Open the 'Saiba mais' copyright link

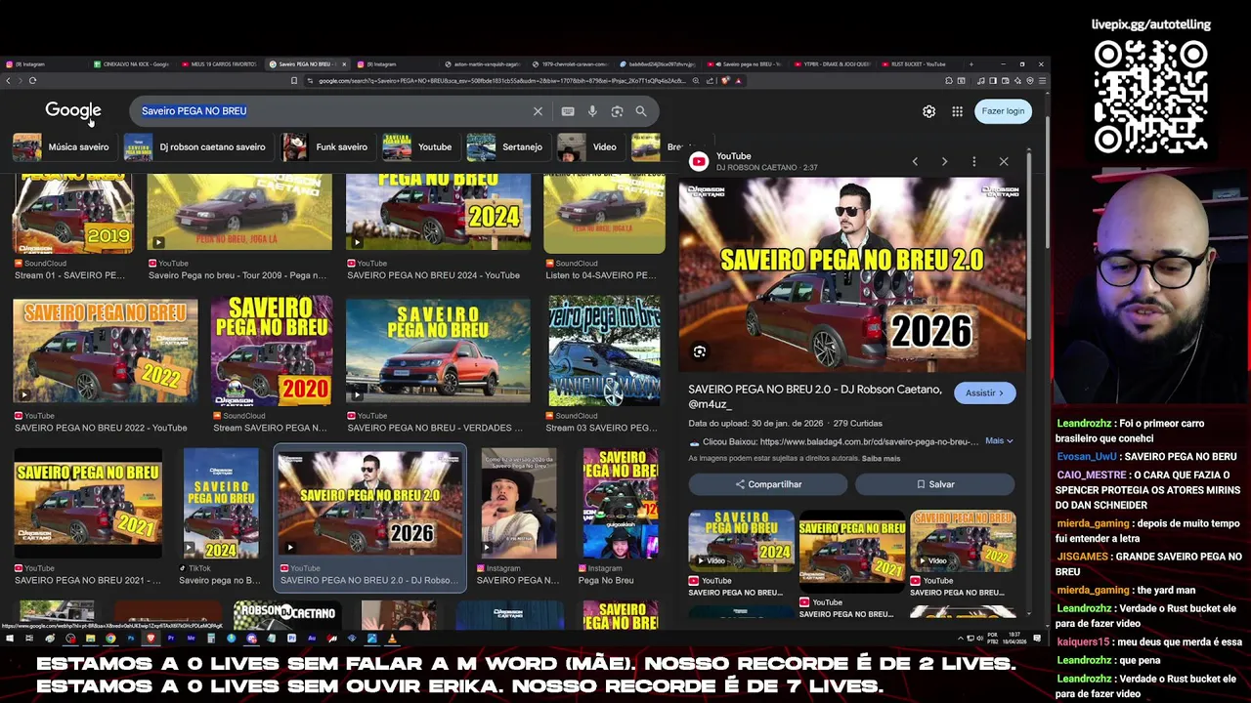(881, 459)
